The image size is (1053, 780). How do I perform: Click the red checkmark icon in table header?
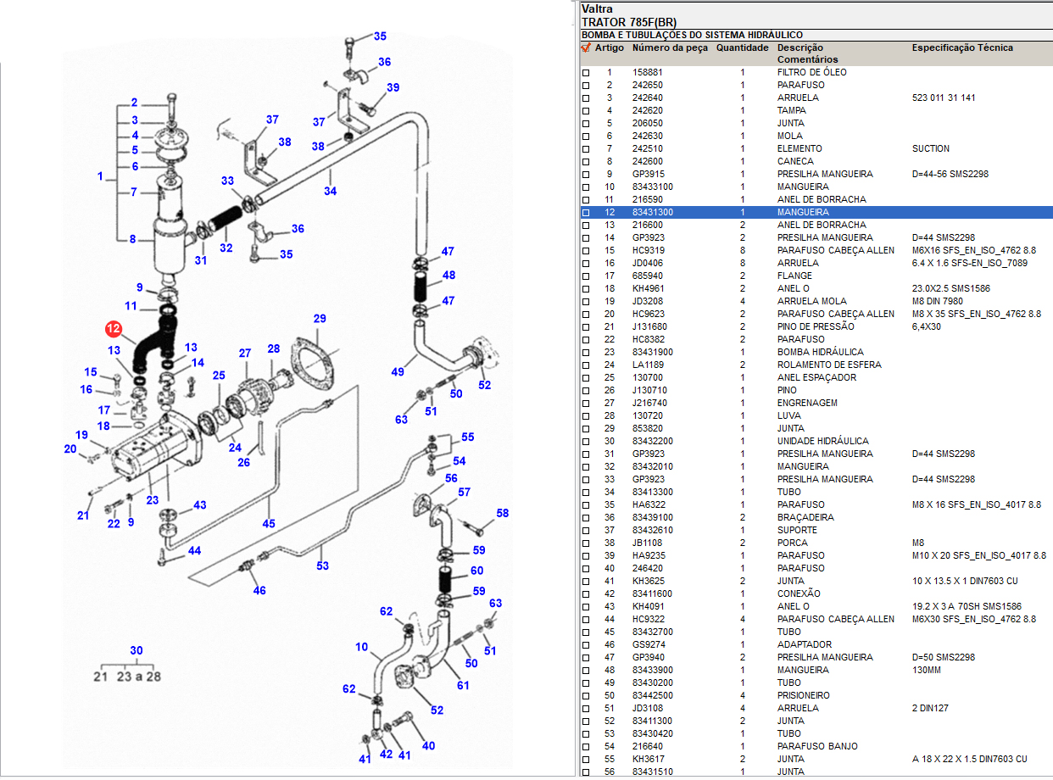click(x=585, y=48)
